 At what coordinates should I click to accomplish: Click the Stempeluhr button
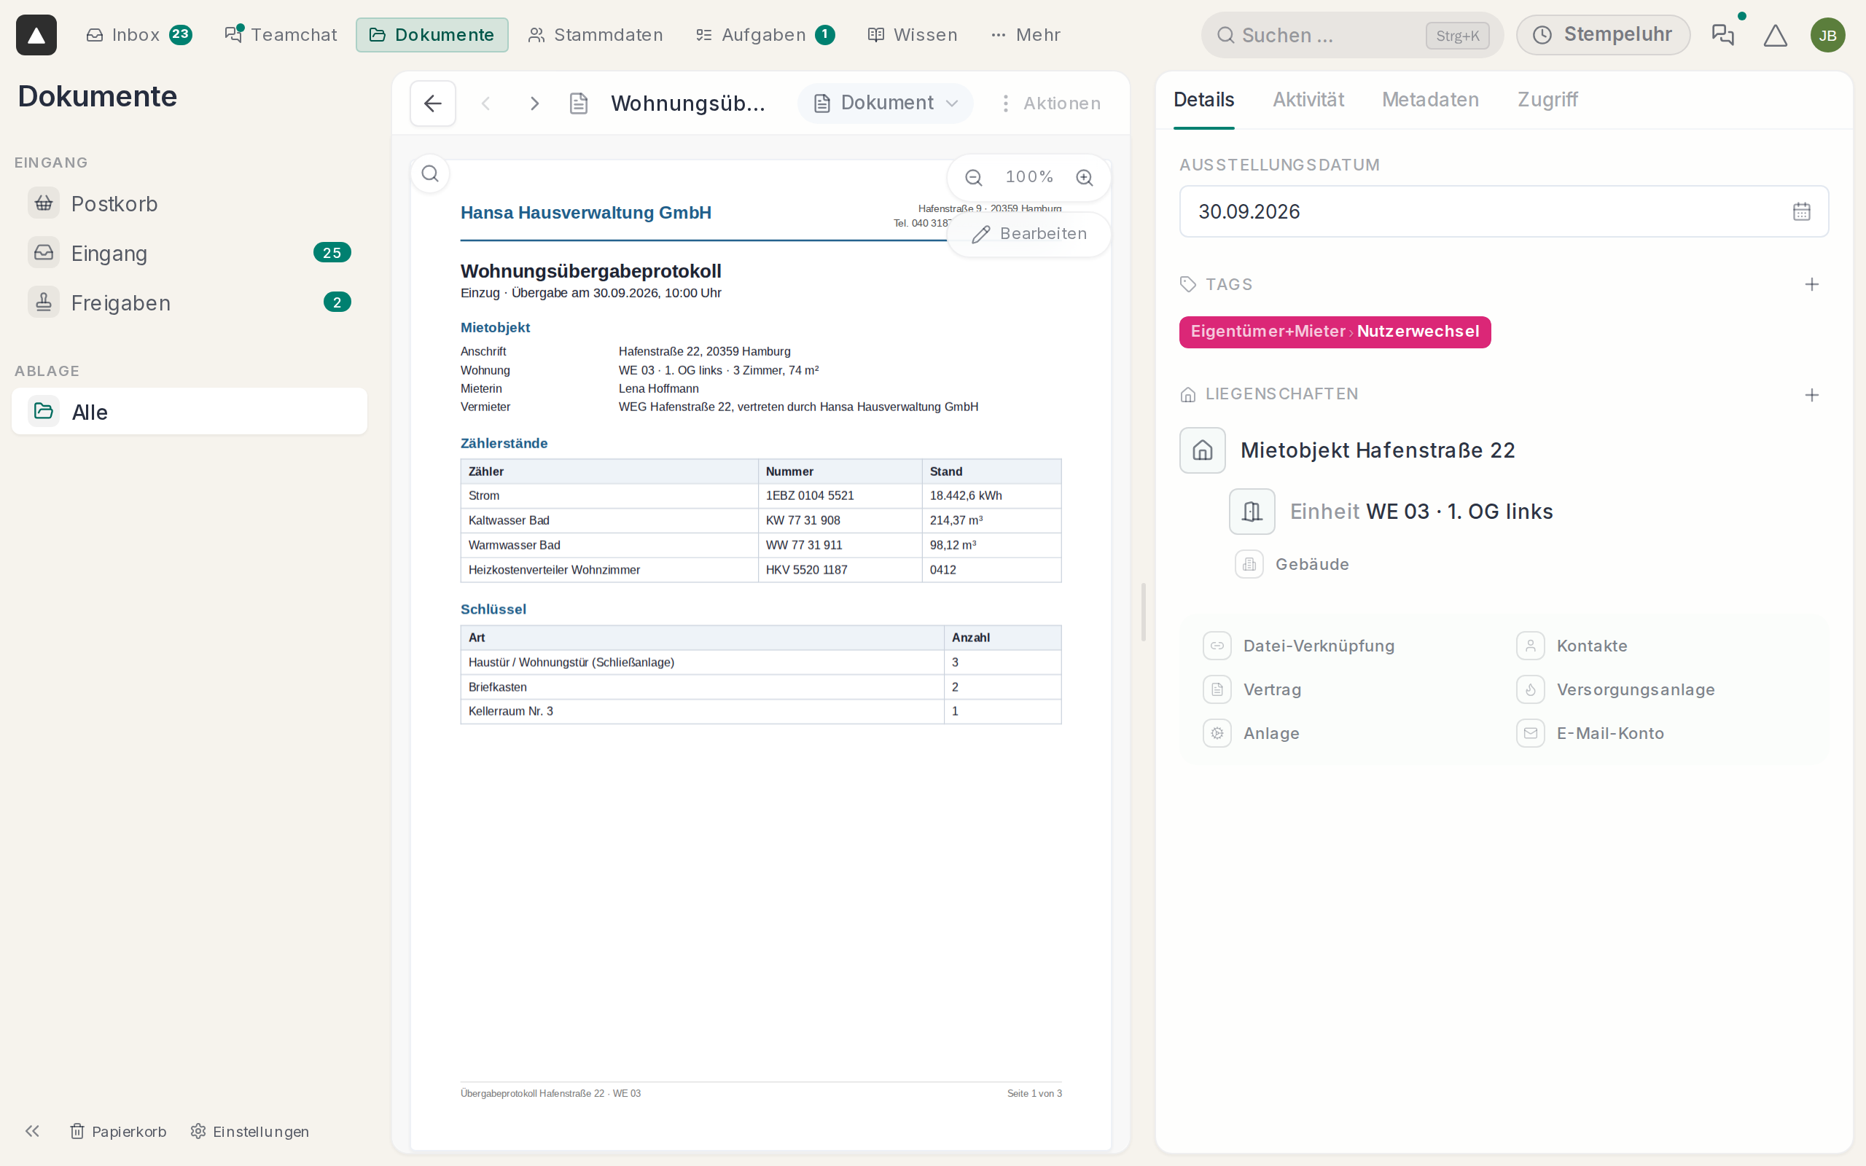1603,35
